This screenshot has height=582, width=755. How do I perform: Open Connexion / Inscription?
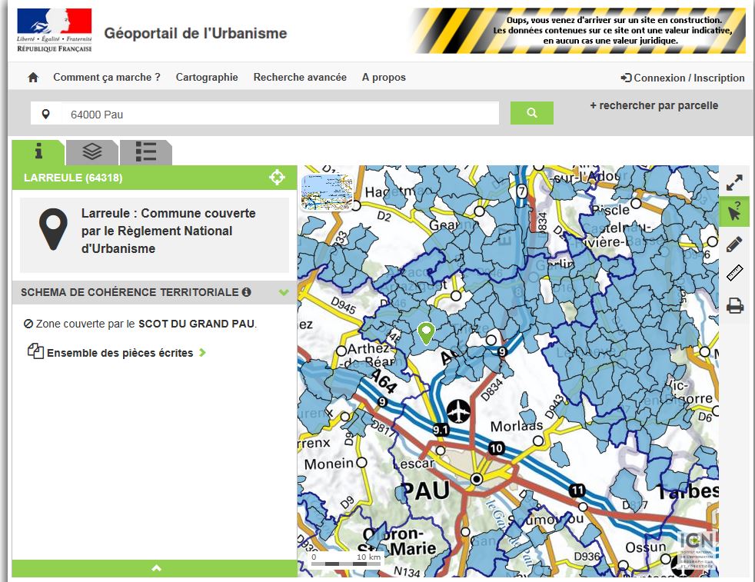pos(683,78)
